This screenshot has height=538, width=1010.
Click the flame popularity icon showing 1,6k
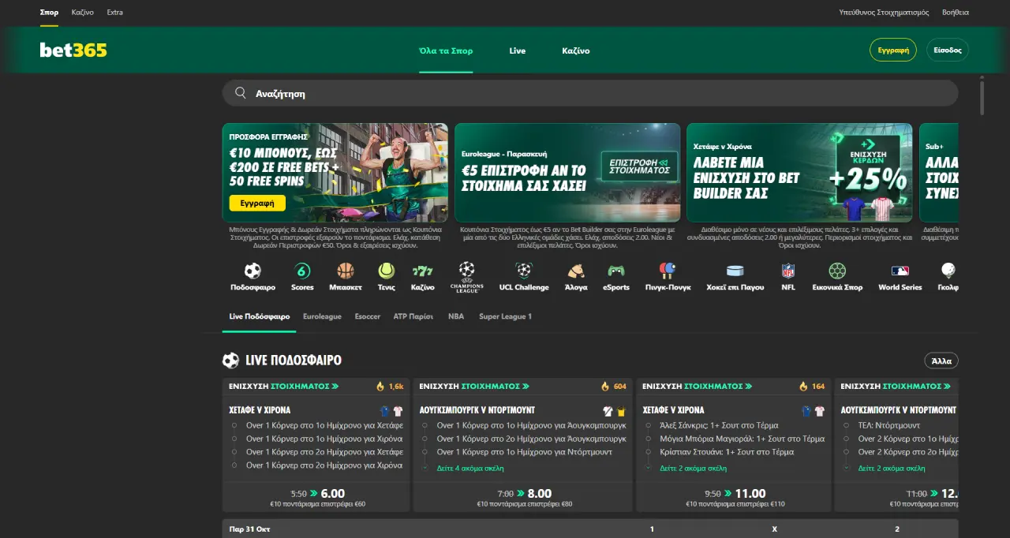tap(380, 387)
